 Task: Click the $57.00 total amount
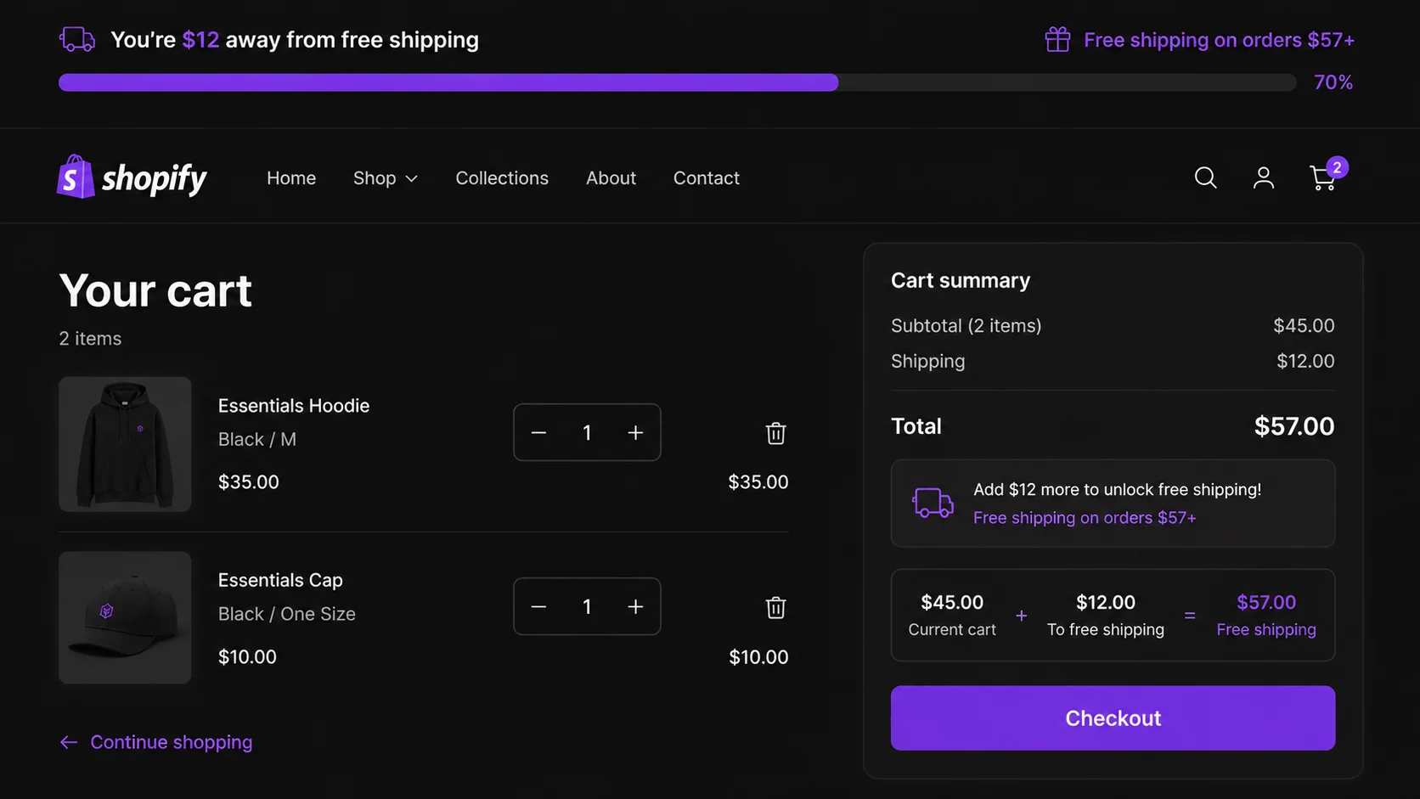(x=1294, y=426)
